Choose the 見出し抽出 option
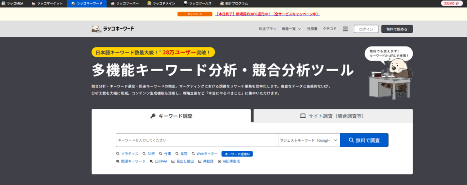This screenshot has height=185, width=467. click(x=182, y=161)
